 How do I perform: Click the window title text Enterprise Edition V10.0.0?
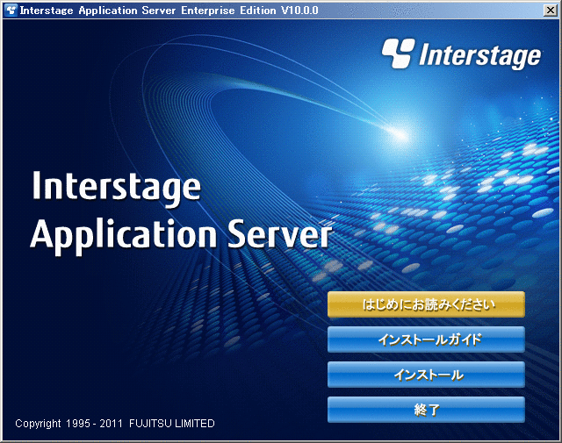click(249, 11)
